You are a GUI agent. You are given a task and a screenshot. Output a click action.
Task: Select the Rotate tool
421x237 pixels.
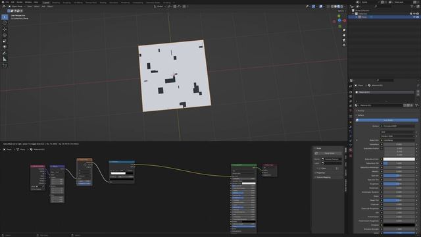5,35
